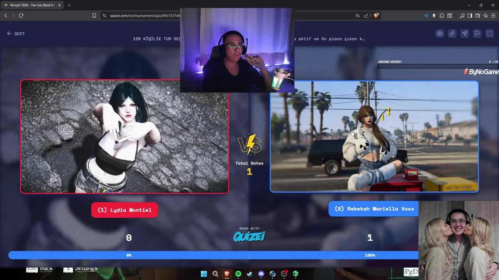Open site settings icon in address bar
The height and width of the screenshot is (280, 499).
click(x=104, y=16)
